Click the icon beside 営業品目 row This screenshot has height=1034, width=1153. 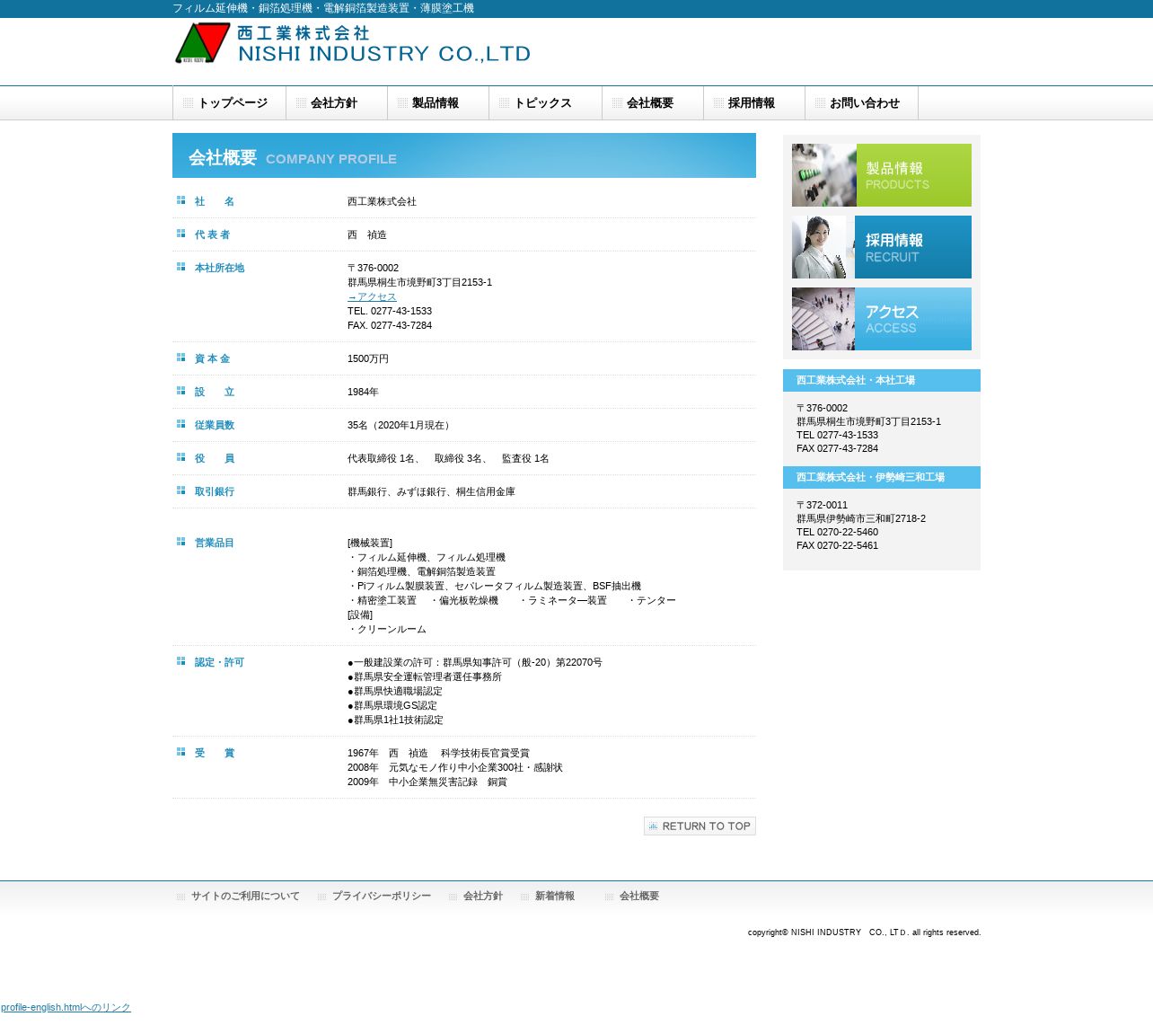click(x=180, y=542)
